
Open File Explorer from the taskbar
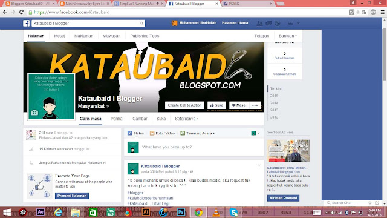point(76,213)
